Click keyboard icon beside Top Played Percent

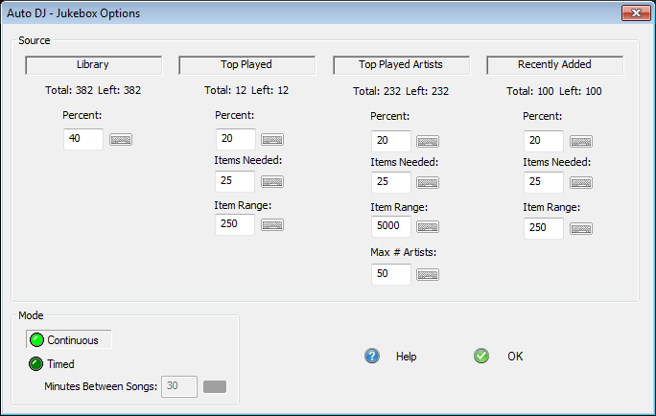click(x=272, y=140)
